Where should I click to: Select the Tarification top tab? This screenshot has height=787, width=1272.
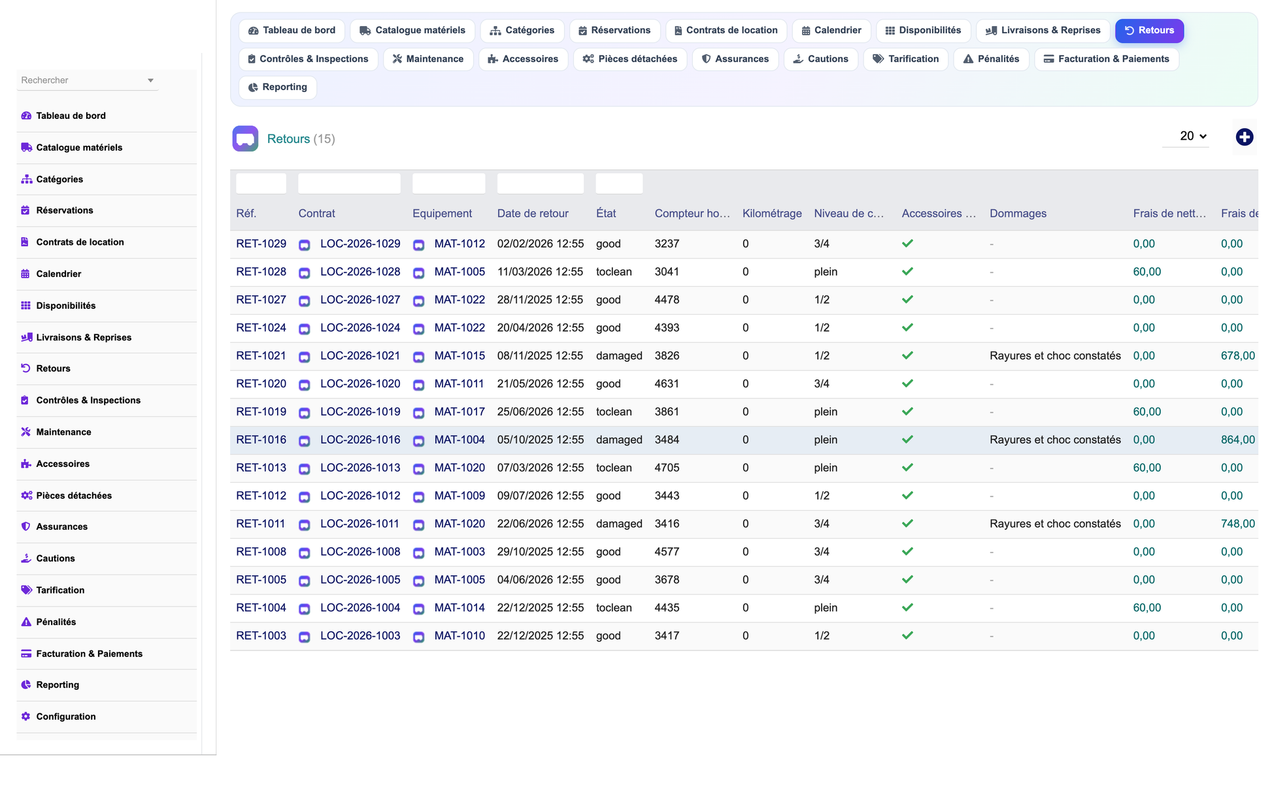tap(906, 59)
